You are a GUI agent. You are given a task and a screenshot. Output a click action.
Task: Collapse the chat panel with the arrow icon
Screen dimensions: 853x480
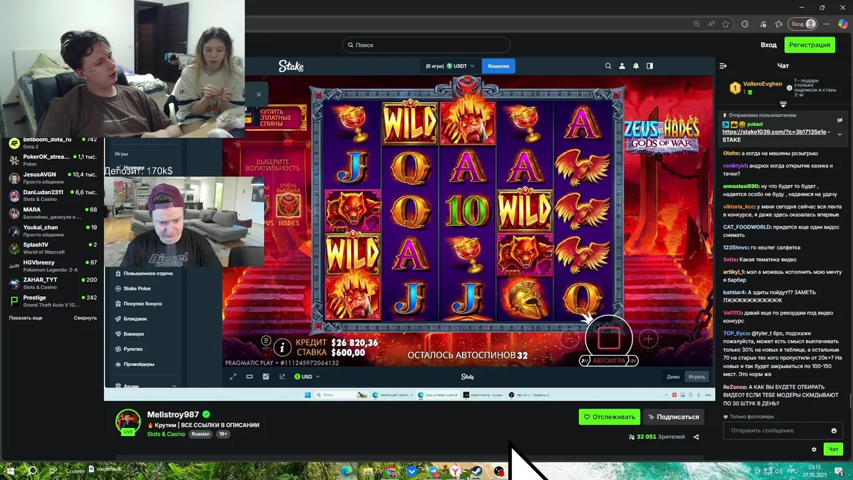[723, 66]
